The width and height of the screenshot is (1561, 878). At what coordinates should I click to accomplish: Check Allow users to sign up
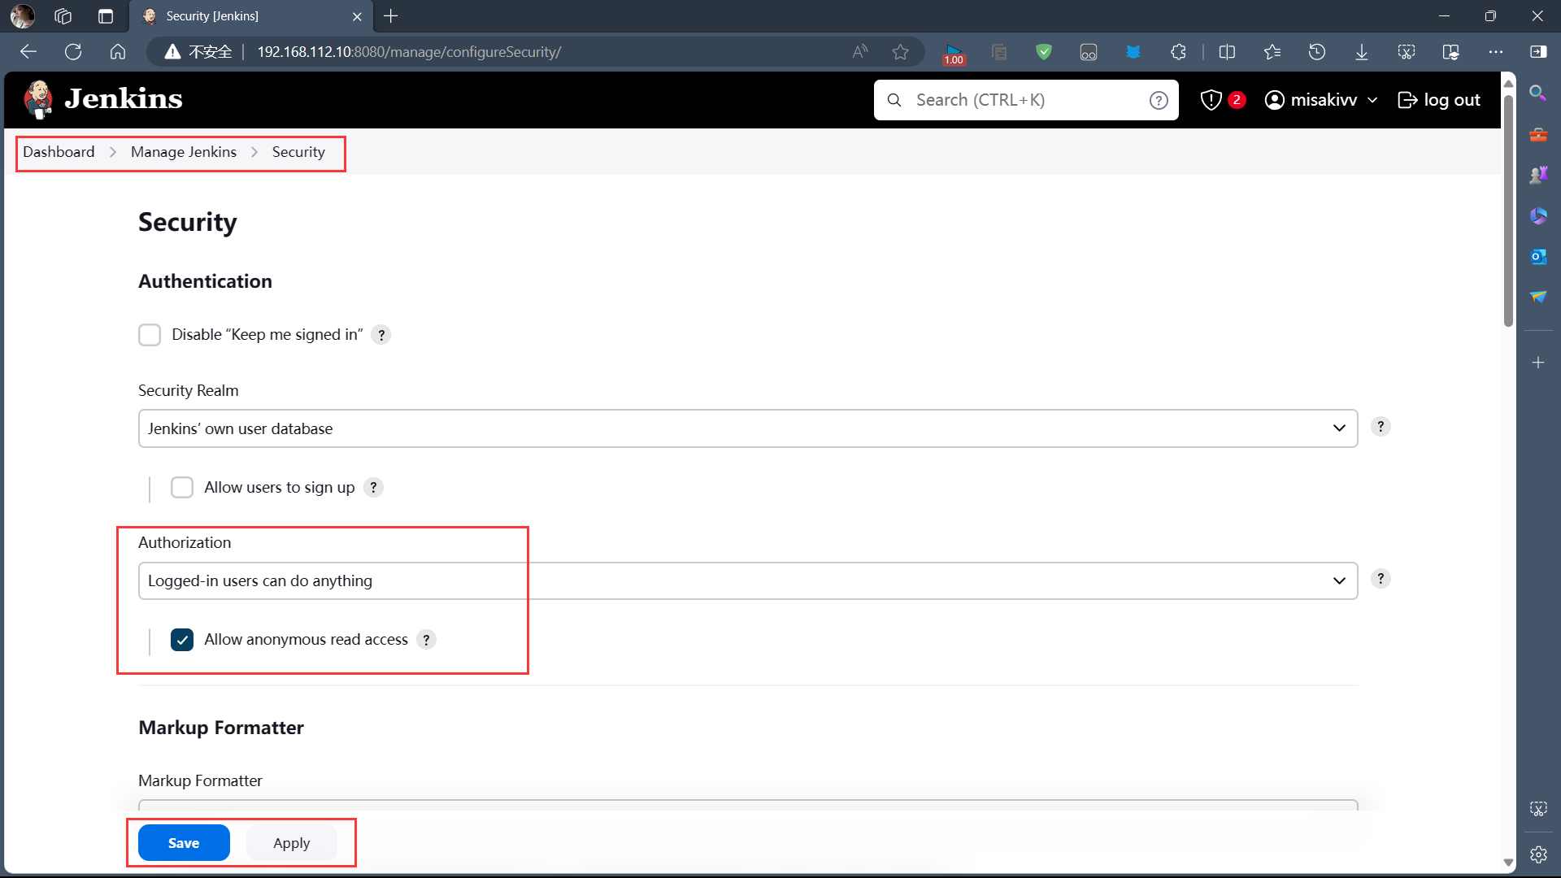[x=182, y=487]
